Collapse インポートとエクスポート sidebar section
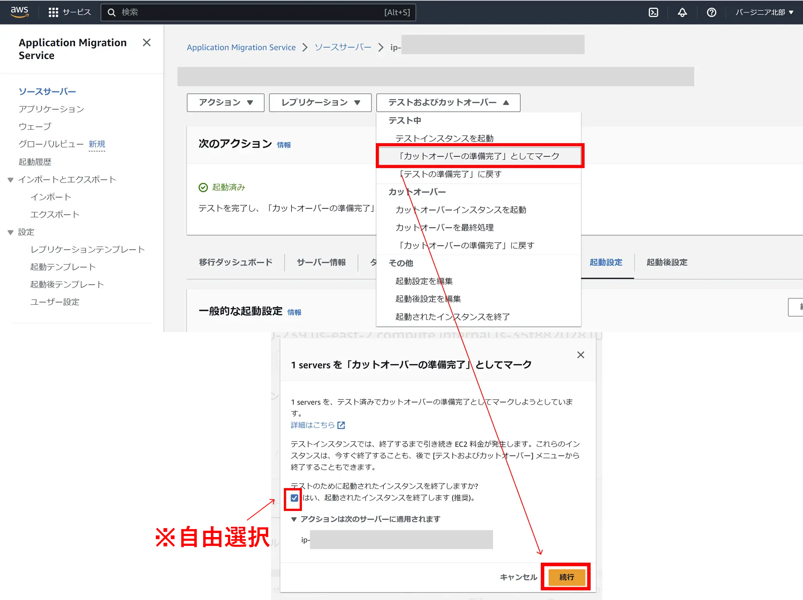The width and height of the screenshot is (803, 600). pyautogui.click(x=11, y=180)
